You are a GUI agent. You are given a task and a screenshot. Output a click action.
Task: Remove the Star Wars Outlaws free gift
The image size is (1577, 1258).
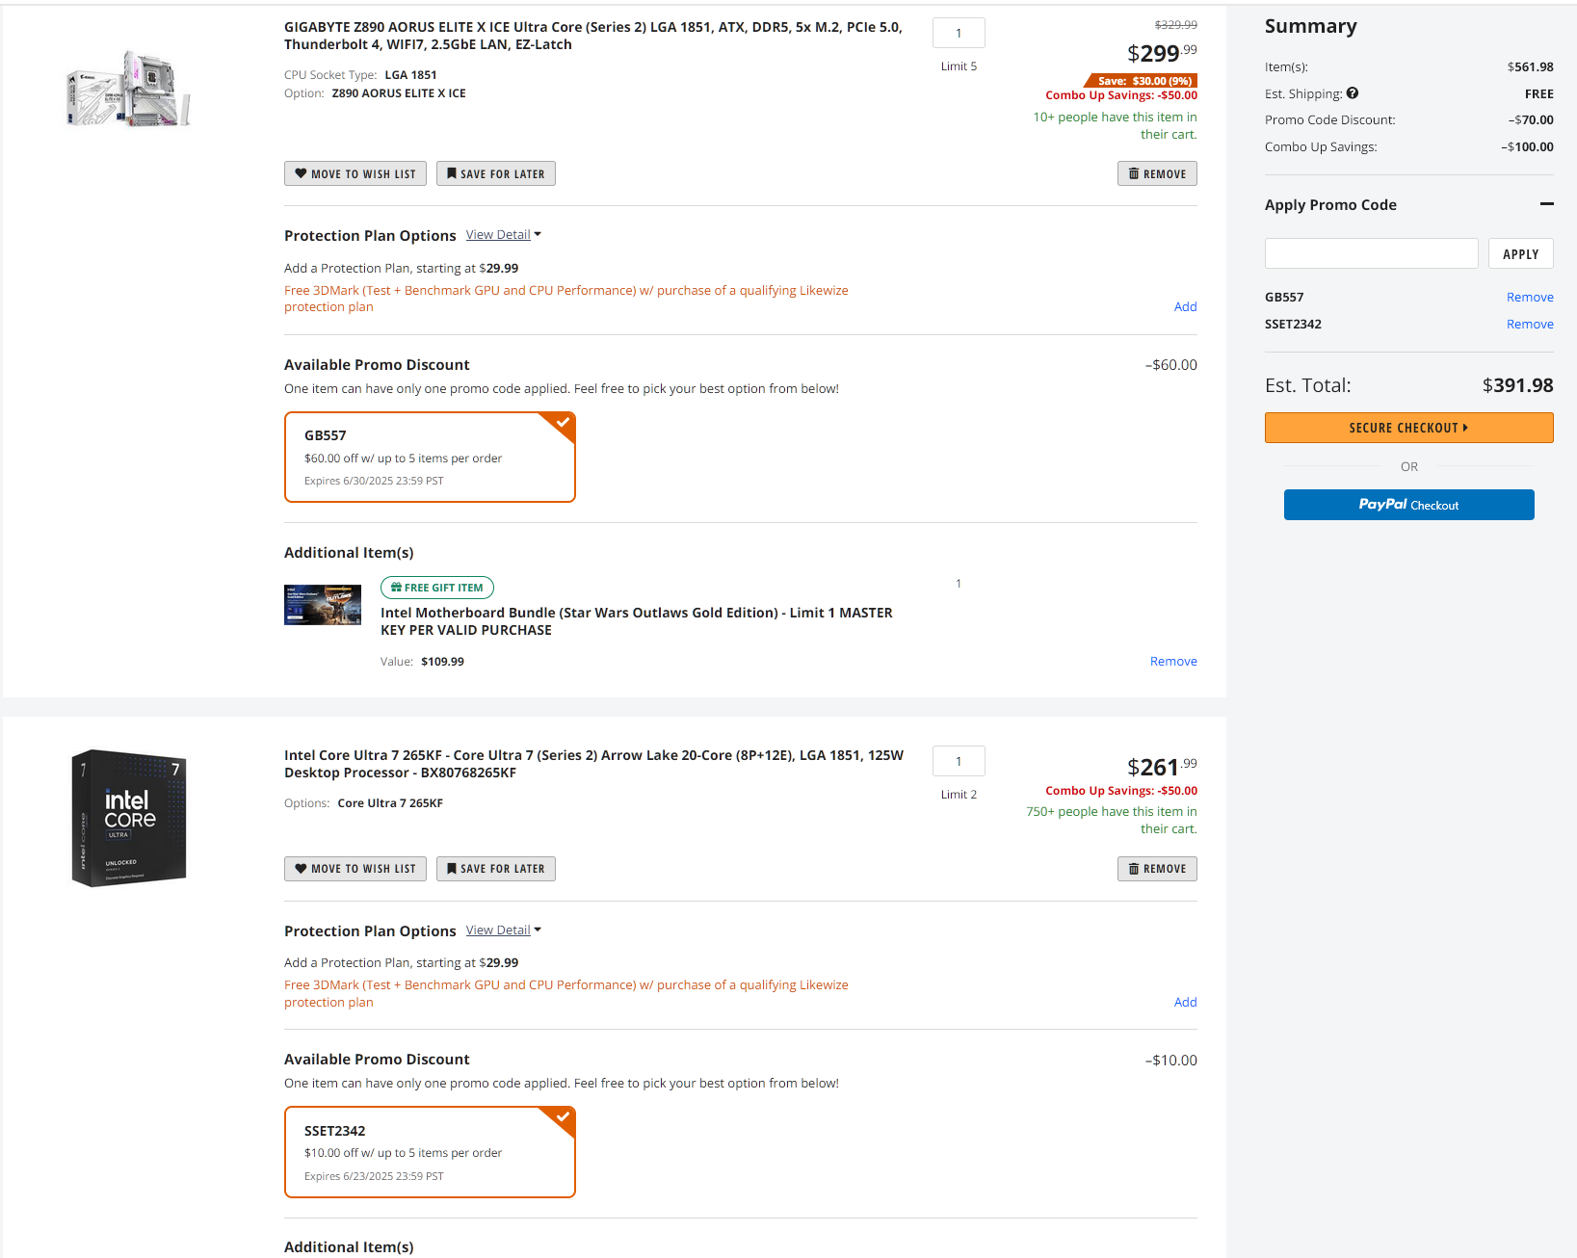pos(1173,662)
